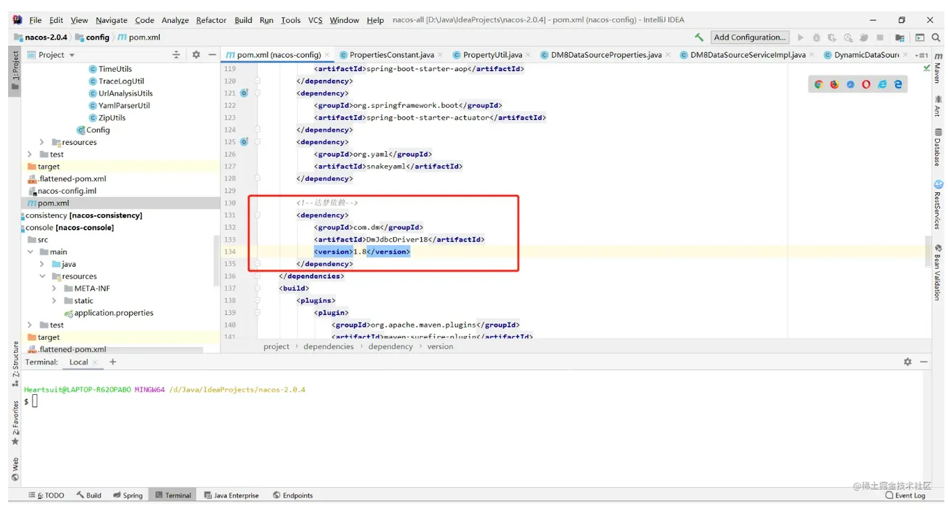The width and height of the screenshot is (948, 510).
Task: Hide the Project panel with minus icon
Action: tap(212, 55)
